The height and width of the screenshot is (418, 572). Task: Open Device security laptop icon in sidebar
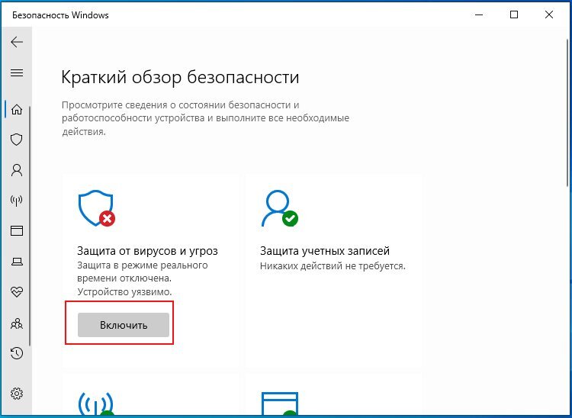(17, 262)
